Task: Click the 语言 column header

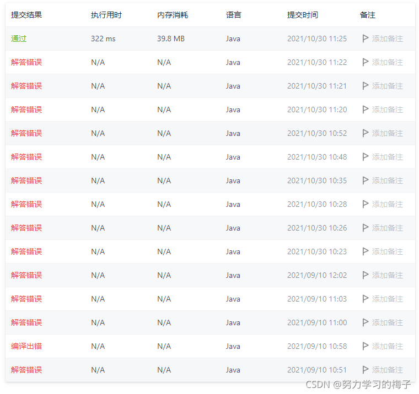Action: [234, 15]
